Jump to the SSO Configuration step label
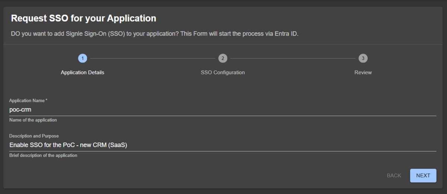447x194 pixels. click(x=223, y=72)
